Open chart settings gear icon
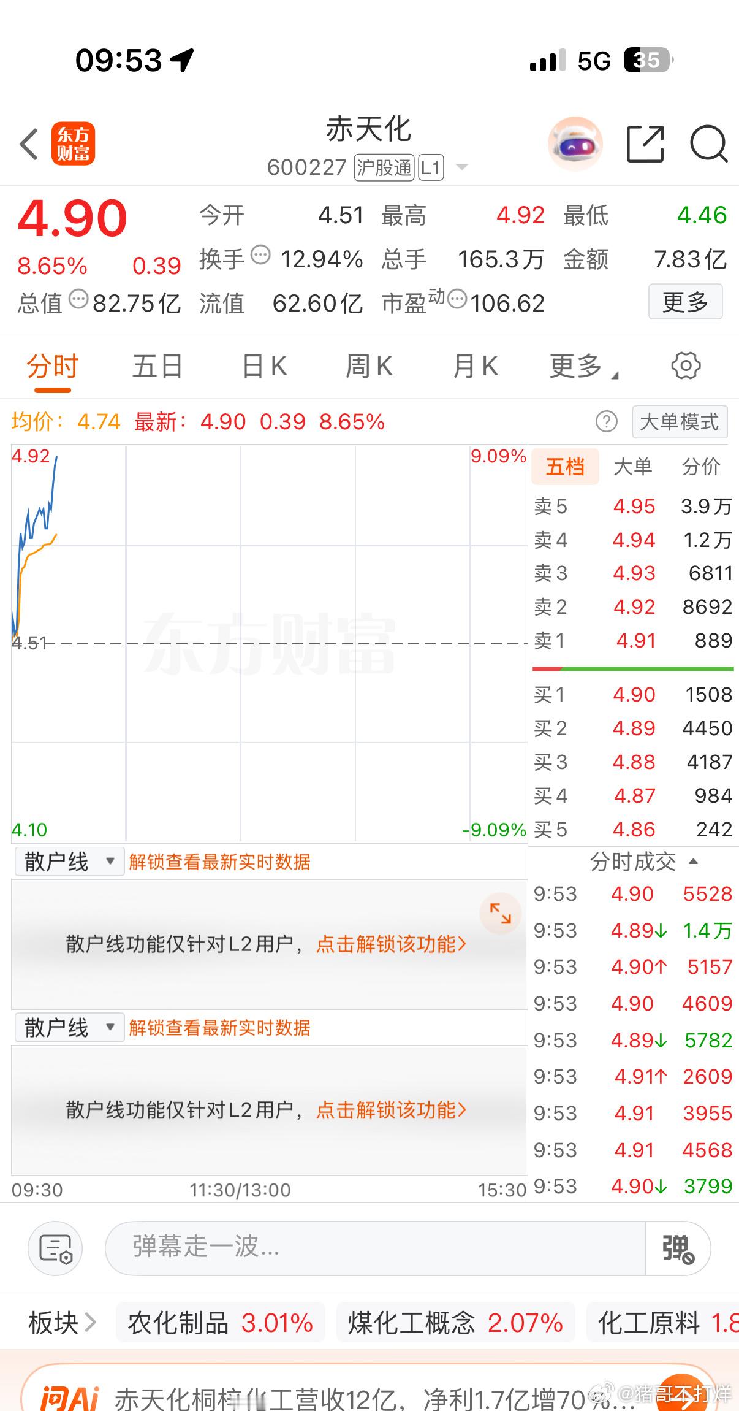Screen dimensions: 739x1411 pos(686,366)
